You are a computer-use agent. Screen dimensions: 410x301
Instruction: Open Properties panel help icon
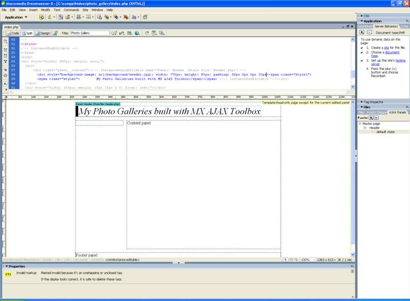(352, 271)
